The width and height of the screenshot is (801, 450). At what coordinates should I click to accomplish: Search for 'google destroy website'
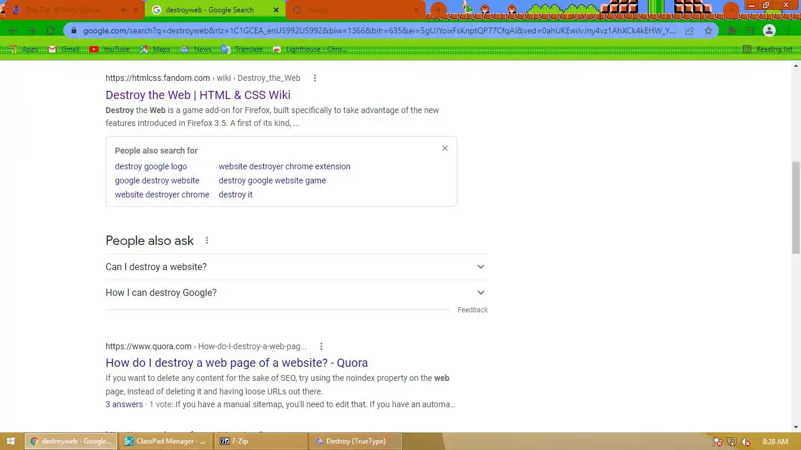[x=157, y=180]
